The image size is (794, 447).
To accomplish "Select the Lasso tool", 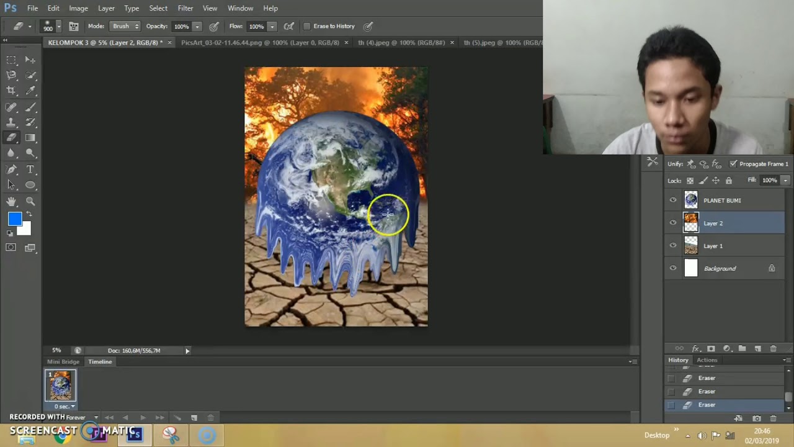I will pyautogui.click(x=11, y=75).
